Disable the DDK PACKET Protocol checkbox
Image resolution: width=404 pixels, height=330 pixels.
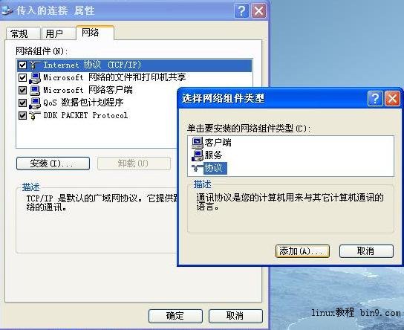pos(22,115)
